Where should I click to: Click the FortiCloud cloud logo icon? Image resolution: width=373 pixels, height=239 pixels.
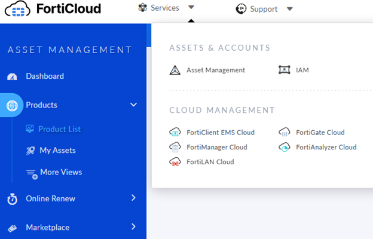pyautogui.click(x=17, y=9)
